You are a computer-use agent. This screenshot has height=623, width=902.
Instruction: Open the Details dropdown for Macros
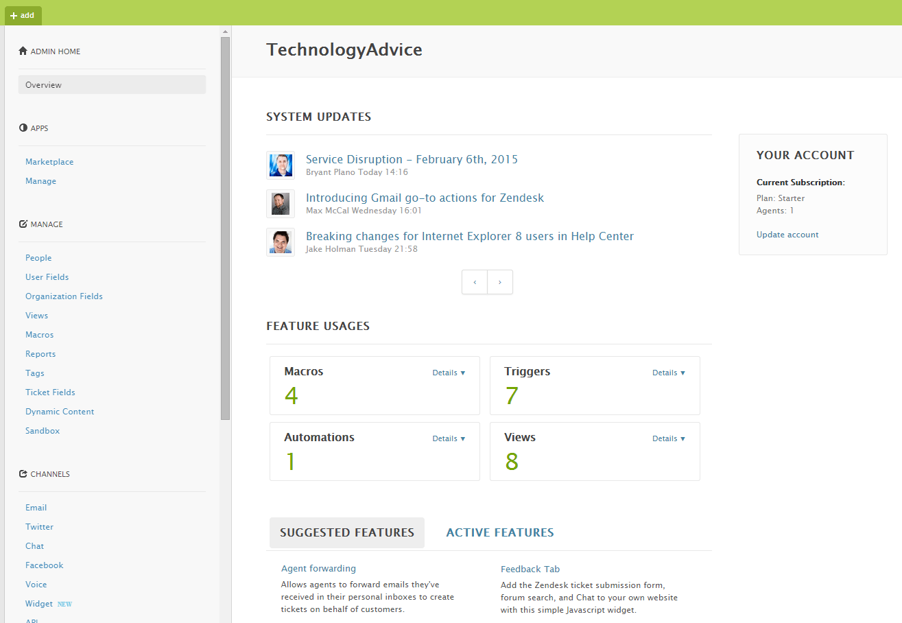click(x=449, y=373)
